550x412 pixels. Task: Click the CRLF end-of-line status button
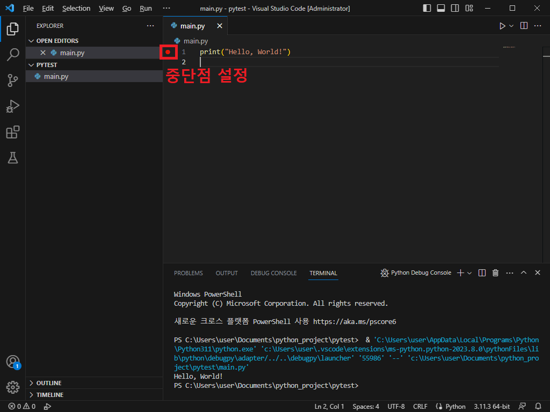click(x=420, y=407)
